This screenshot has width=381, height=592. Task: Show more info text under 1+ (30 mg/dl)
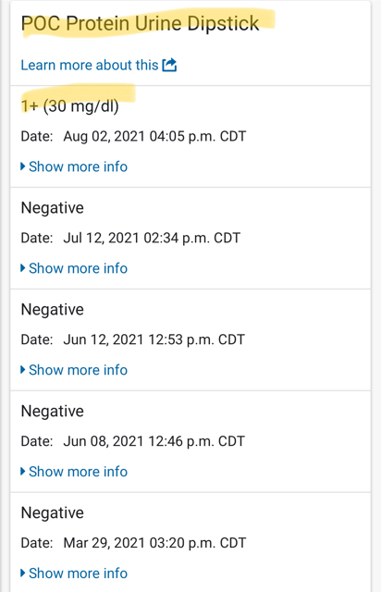79,166
